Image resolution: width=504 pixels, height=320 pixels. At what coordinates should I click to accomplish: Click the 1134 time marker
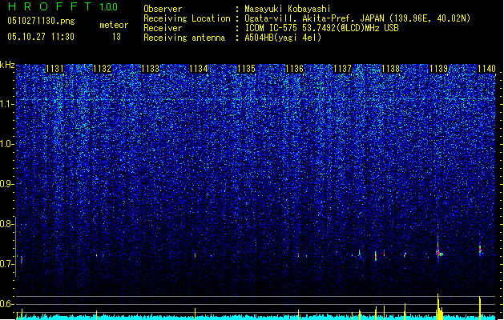(x=199, y=69)
